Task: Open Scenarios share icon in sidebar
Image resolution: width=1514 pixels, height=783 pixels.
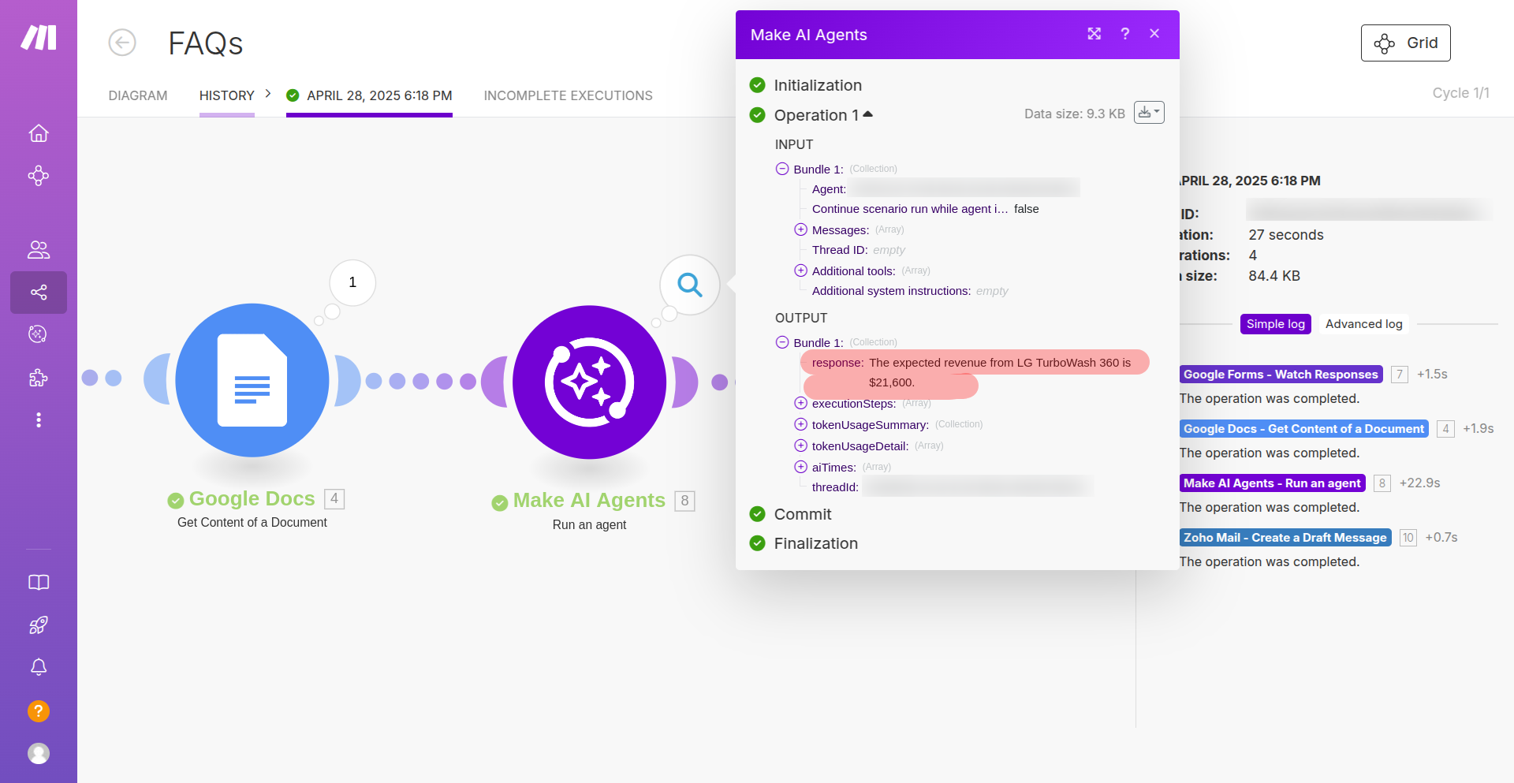Action: [39, 293]
